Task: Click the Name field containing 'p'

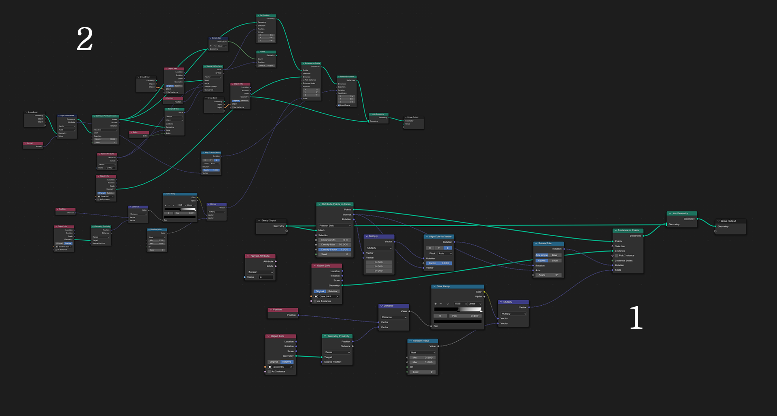Action: point(266,277)
